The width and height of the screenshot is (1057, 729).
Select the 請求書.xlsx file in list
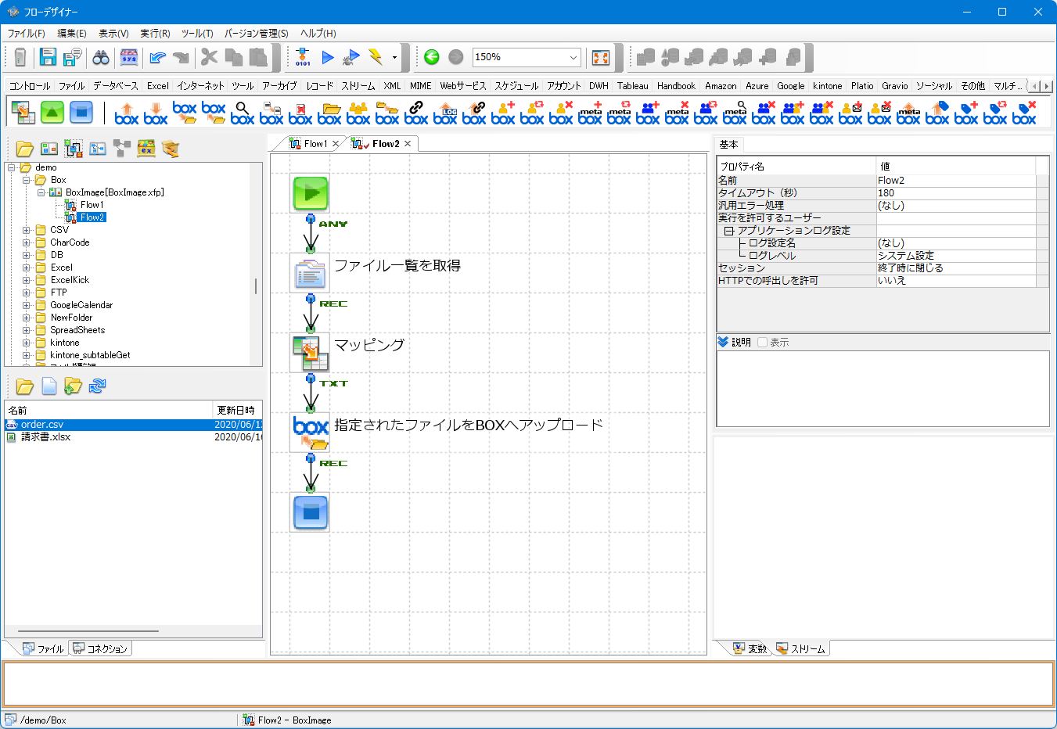tap(45, 437)
